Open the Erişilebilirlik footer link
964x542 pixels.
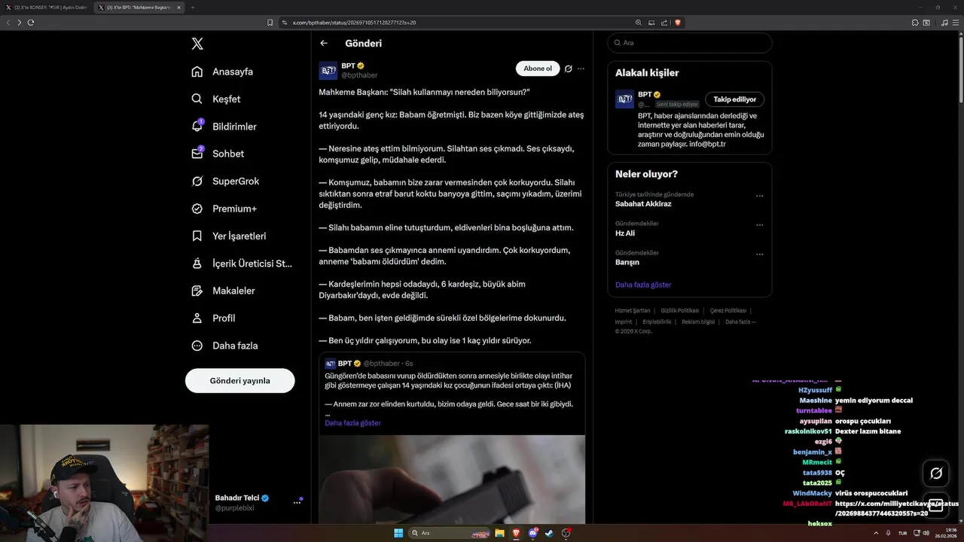click(x=657, y=322)
